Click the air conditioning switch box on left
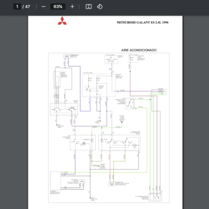This screenshot has height=209, width=209. pyautogui.click(x=82, y=142)
